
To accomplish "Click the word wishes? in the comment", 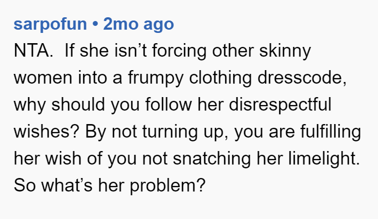I will (46, 132).
